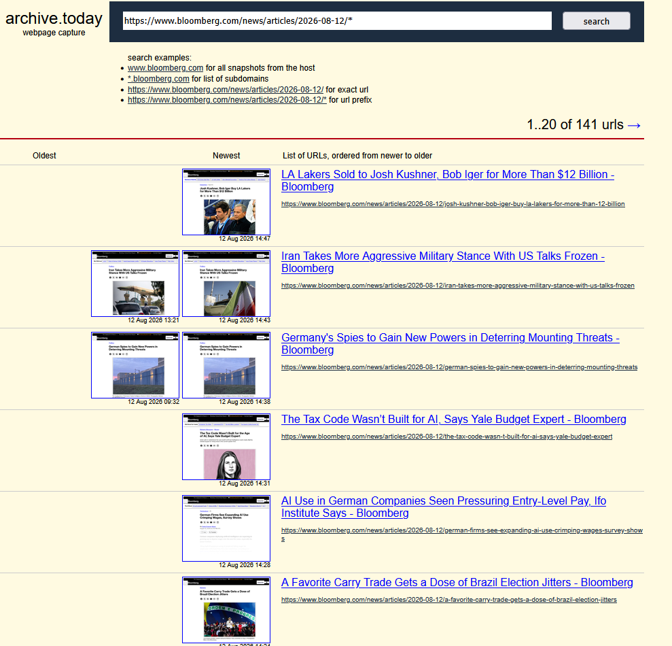Open Germany spies newest snapshot from 14:38

pyautogui.click(x=226, y=365)
